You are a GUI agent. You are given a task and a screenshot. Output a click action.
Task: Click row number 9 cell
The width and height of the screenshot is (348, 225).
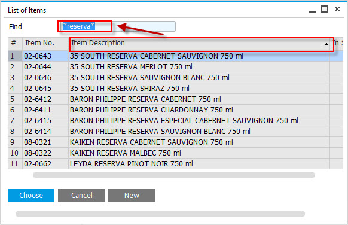[15, 142]
